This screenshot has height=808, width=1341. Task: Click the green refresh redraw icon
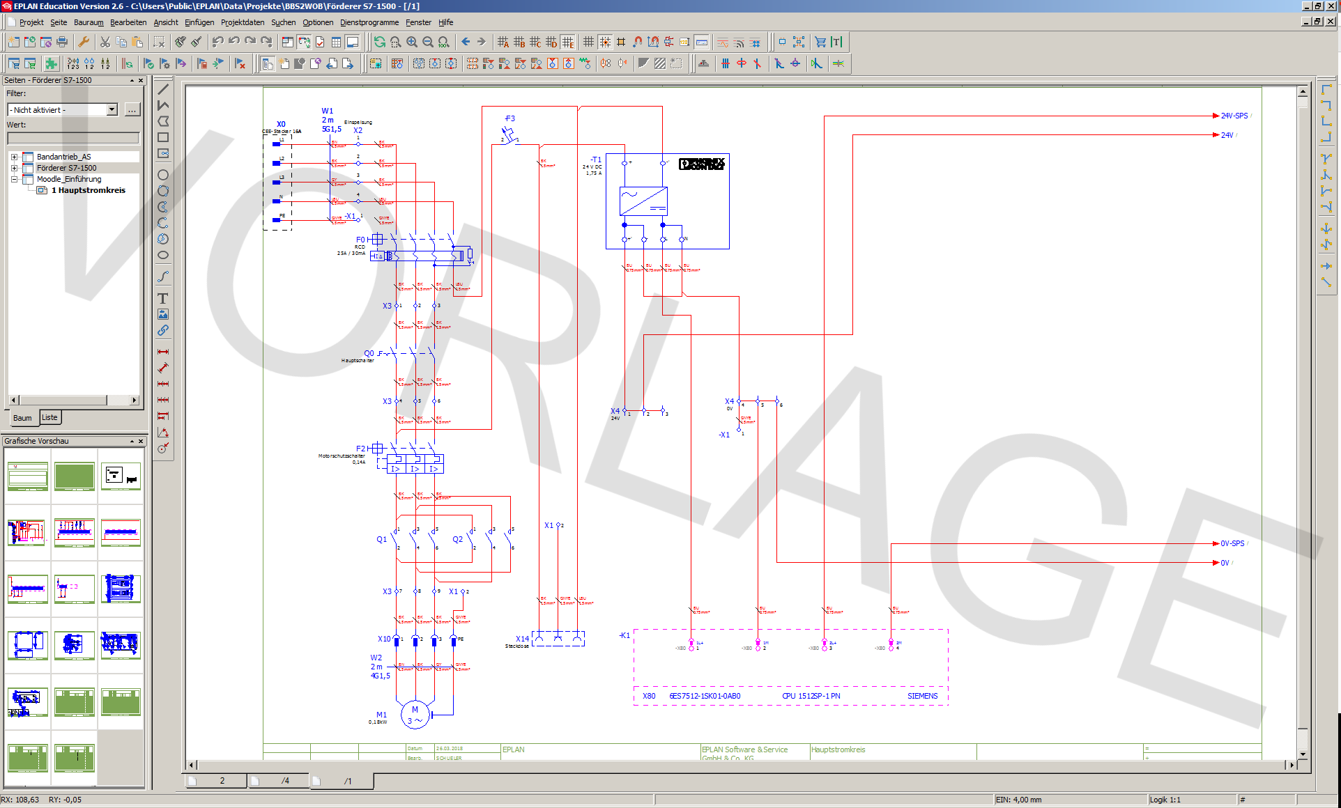(380, 42)
